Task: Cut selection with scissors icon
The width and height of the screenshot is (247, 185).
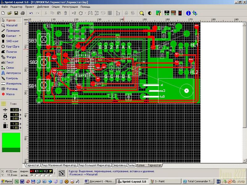Action: click(x=46, y=13)
